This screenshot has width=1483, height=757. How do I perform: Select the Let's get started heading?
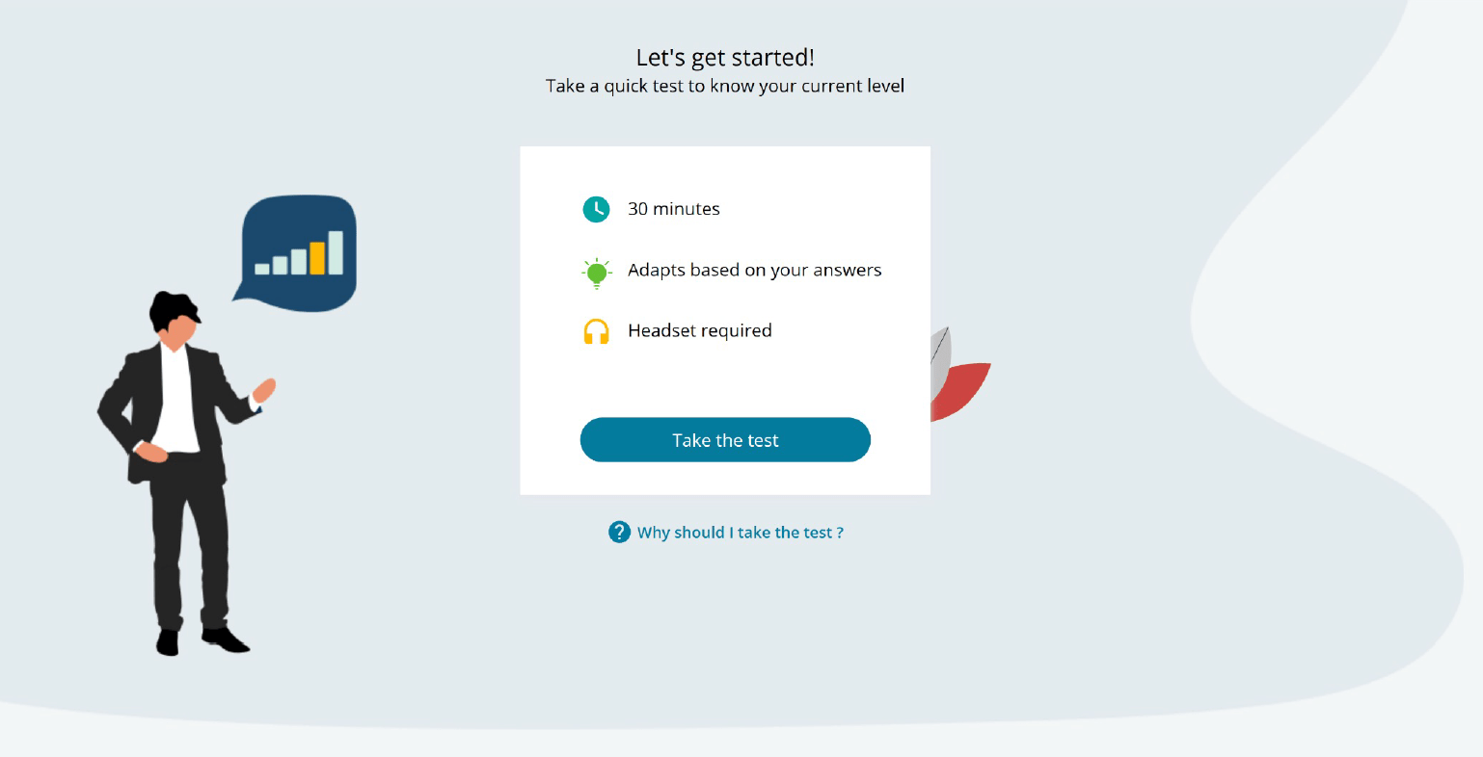pyautogui.click(x=724, y=58)
